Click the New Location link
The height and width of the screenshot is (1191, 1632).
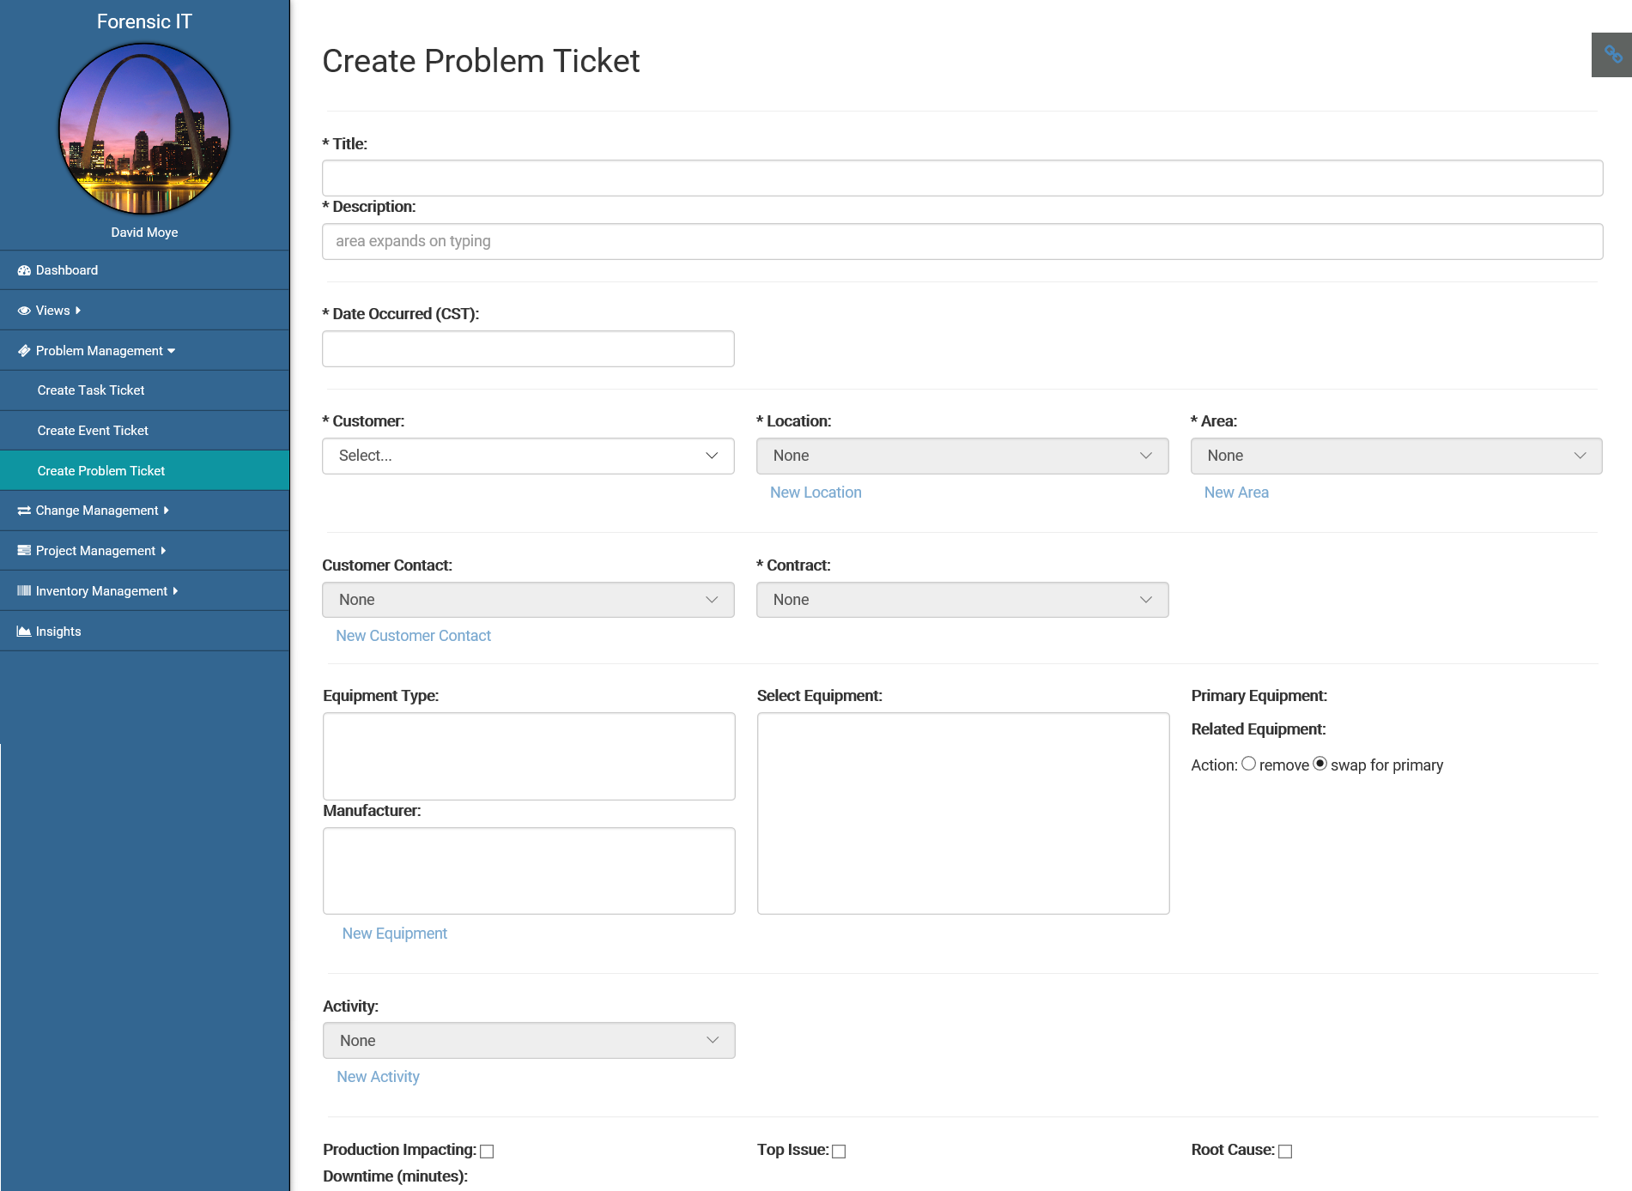(x=816, y=493)
